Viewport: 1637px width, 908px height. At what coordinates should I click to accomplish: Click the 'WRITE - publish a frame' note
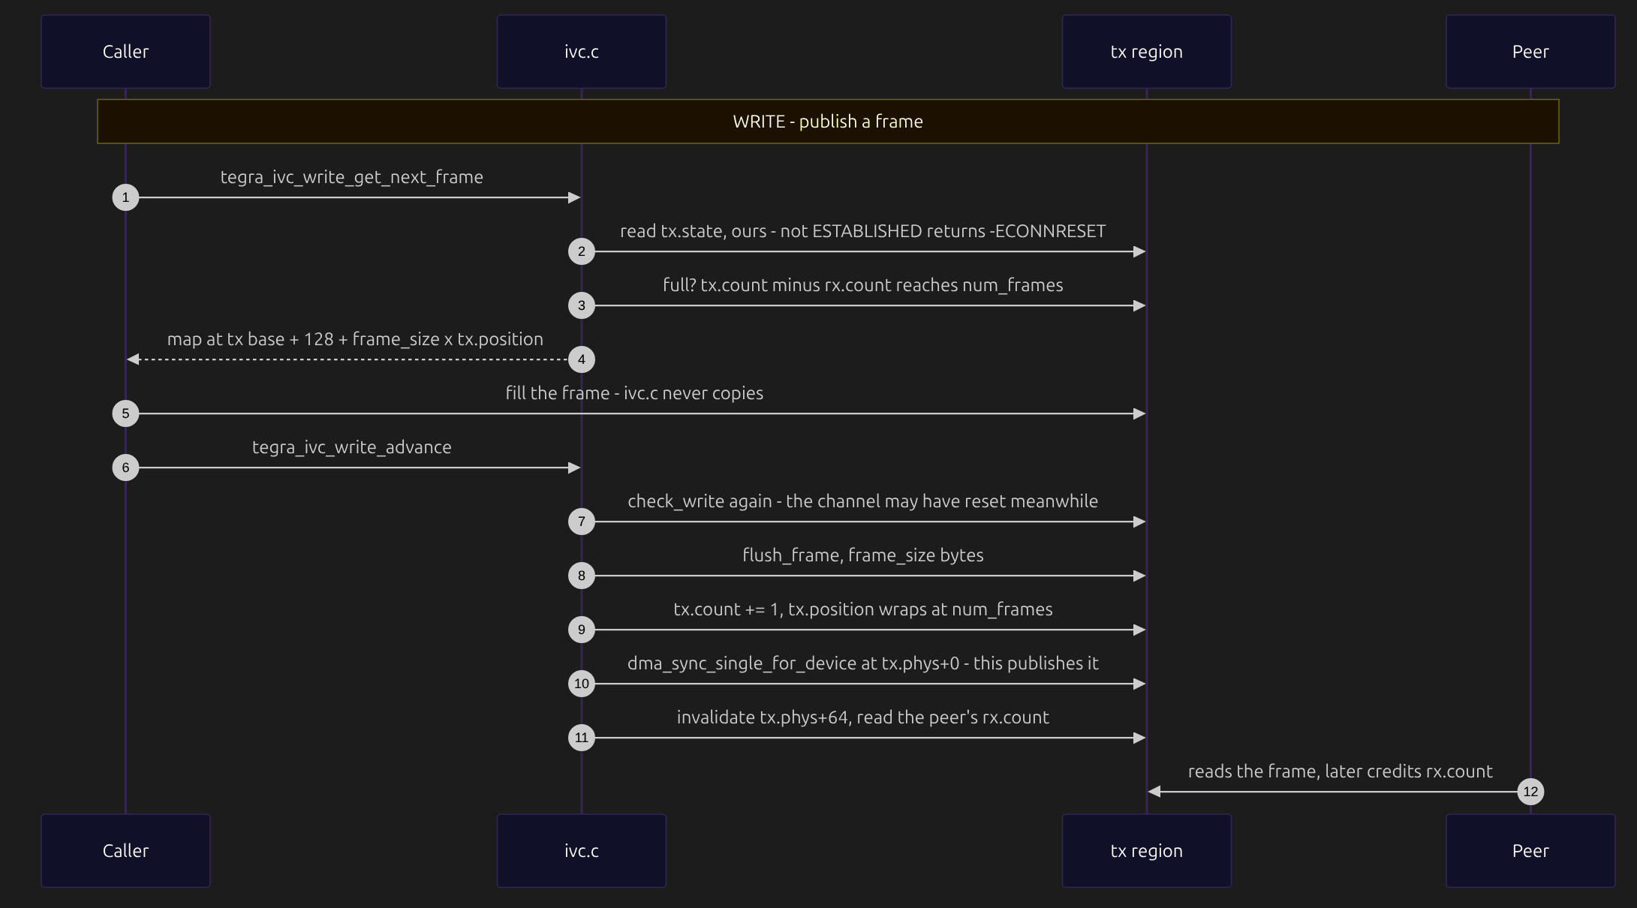coord(828,122)
